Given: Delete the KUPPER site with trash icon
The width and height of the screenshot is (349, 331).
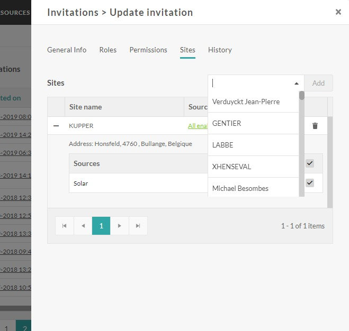Looking at the screenshot, I should coord(315,126).
